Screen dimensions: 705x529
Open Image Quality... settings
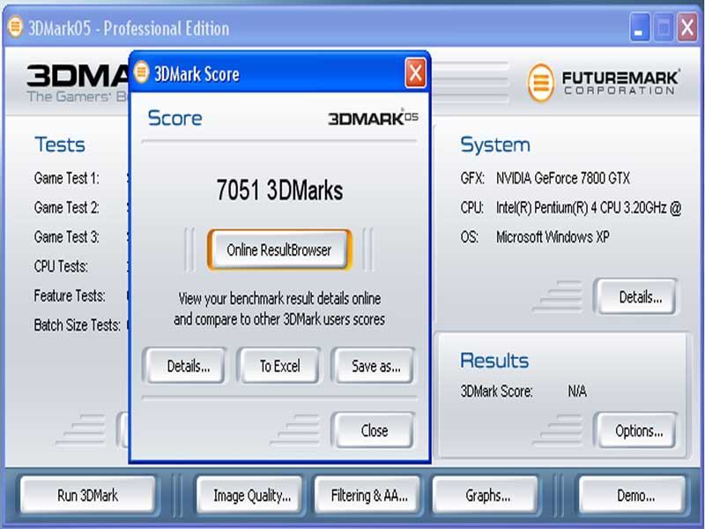click(249, 495)
